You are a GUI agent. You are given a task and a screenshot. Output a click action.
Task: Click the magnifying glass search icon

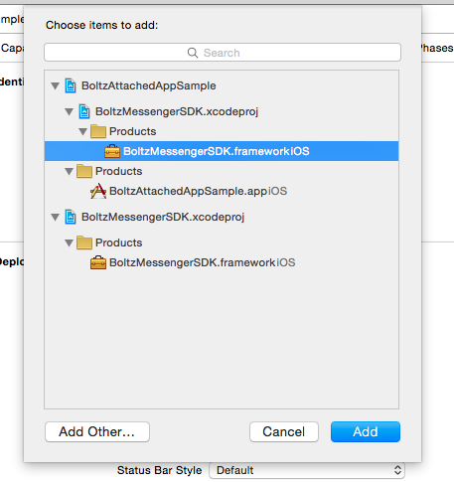click(193, 53)
